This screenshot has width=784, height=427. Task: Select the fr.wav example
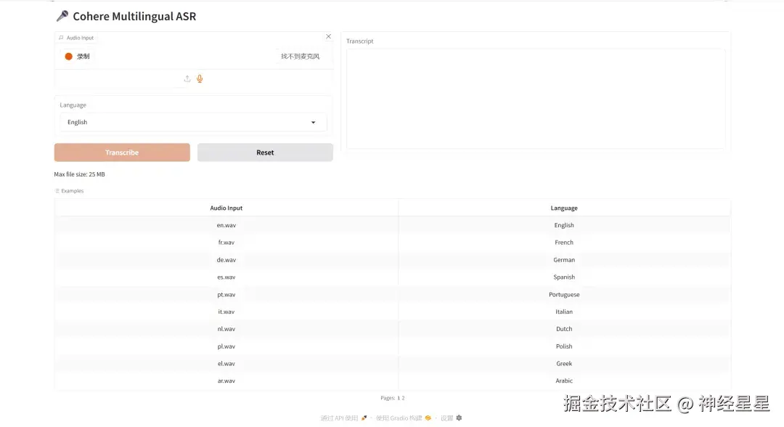[226, 243]
